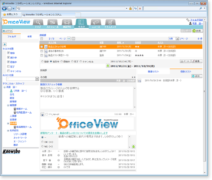
Task: Select the NG (×) survey radio button
Action: click(x=42, y=146)
